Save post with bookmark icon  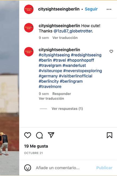(x=109, y=135)
